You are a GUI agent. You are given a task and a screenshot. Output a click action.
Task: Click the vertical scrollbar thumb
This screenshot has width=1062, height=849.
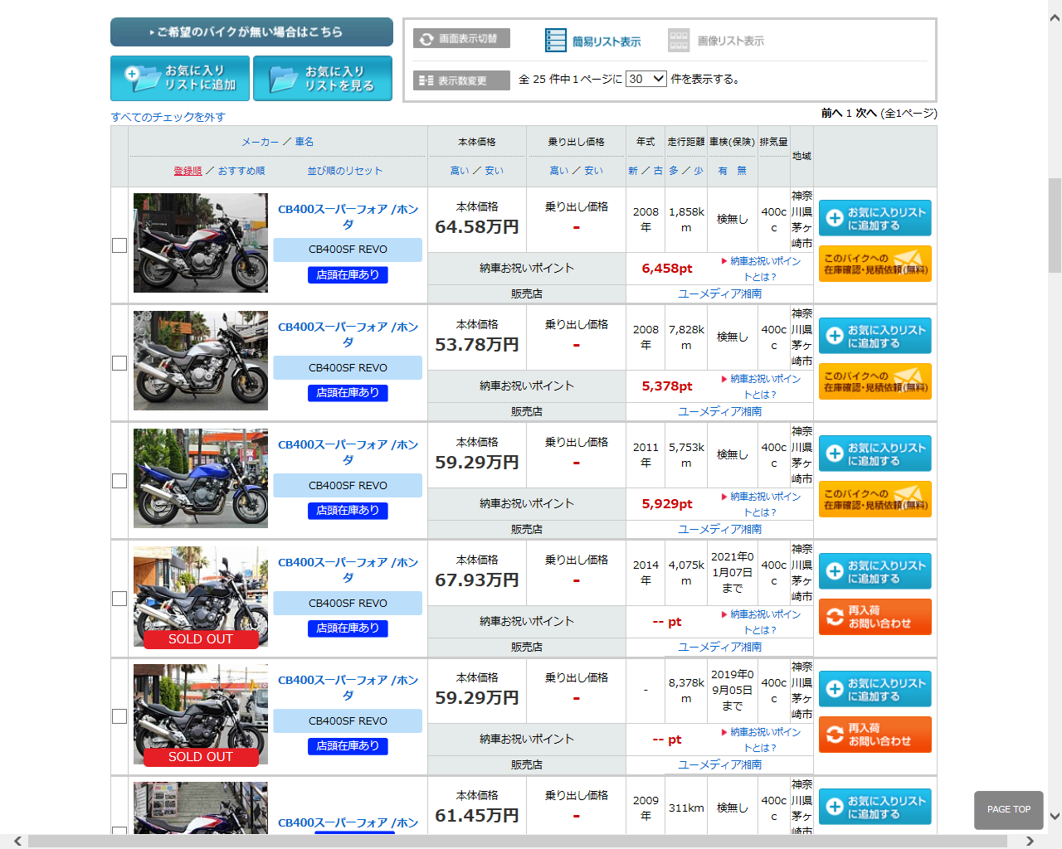coord(1055,226)
